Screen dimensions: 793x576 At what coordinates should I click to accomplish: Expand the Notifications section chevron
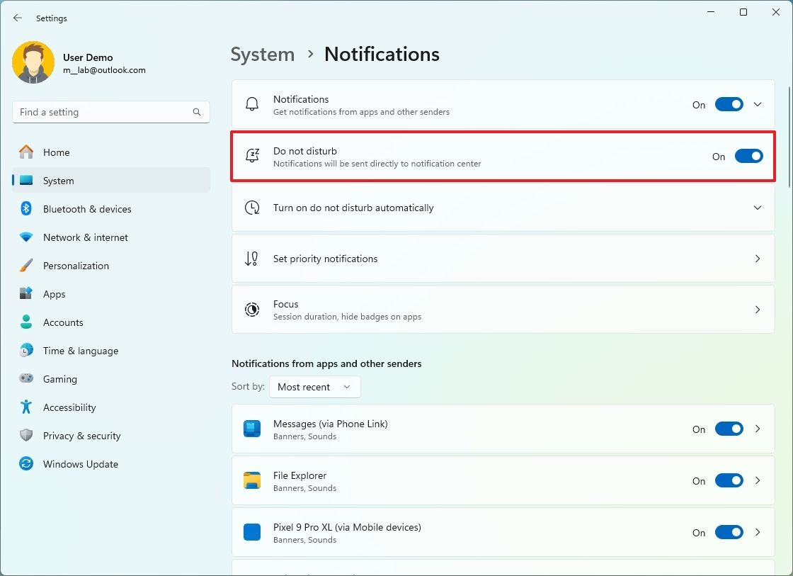(x=757, y=104)
